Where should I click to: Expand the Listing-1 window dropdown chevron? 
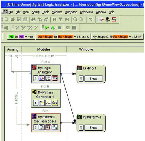pos(81,79)
